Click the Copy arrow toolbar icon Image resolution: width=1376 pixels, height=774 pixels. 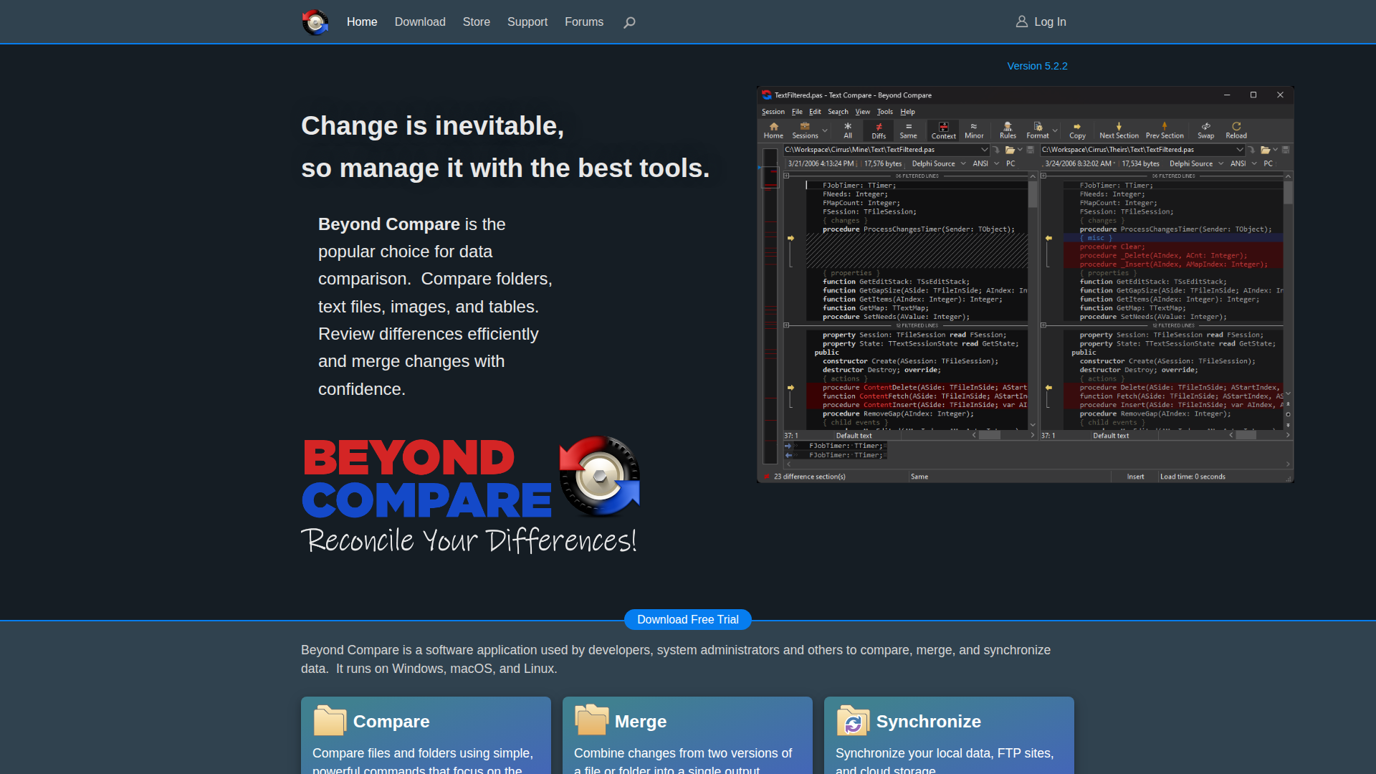[x=1077, y=126]
